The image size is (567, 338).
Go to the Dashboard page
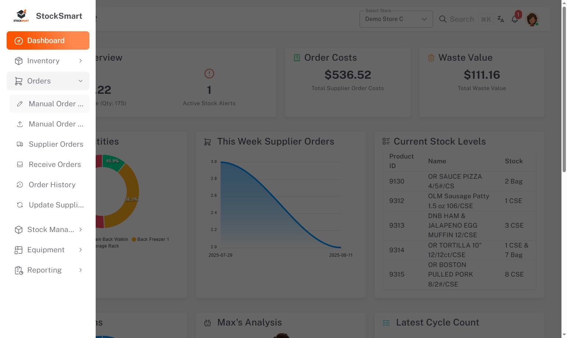48,40
